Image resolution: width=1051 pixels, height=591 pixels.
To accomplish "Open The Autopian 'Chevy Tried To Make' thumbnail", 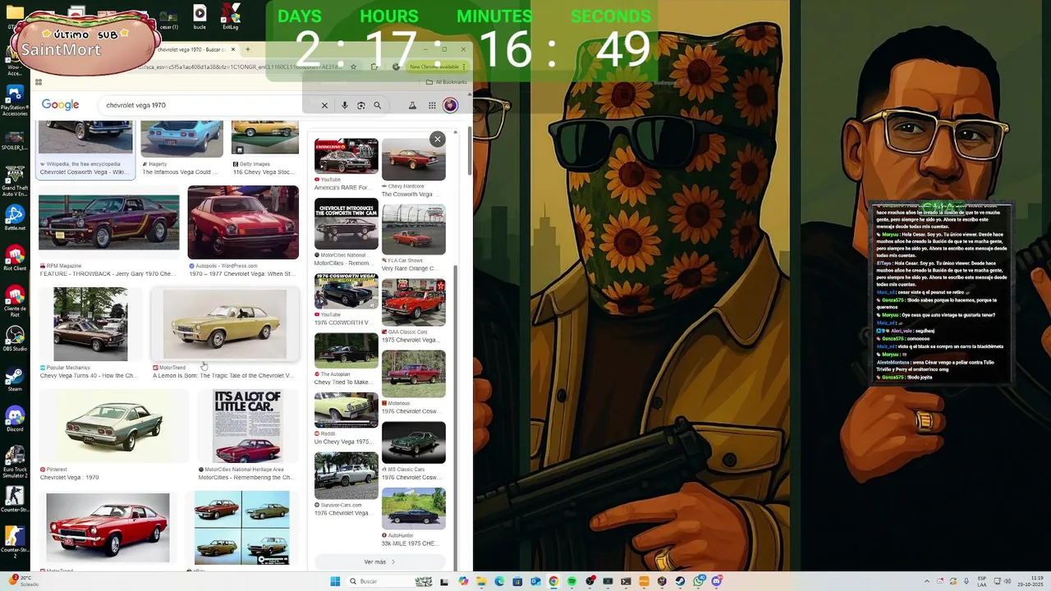I will 346,351.
